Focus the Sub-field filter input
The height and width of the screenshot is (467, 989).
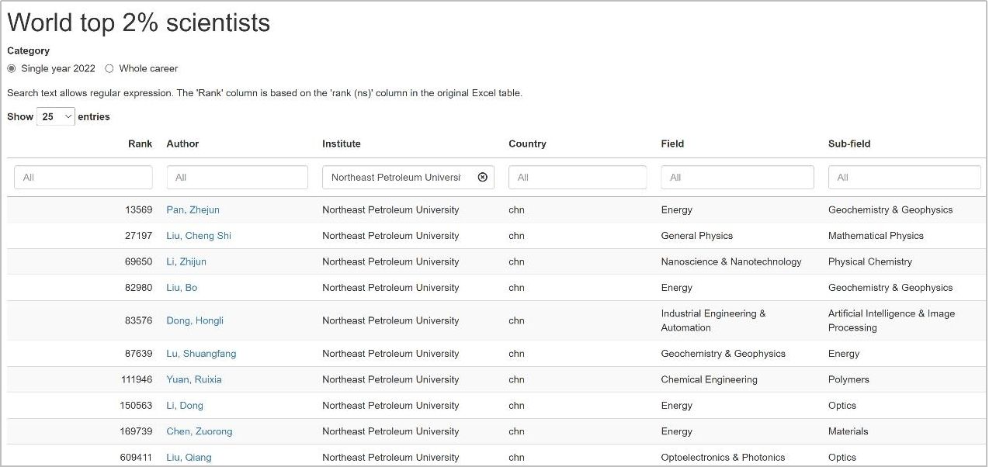[904, 178]
